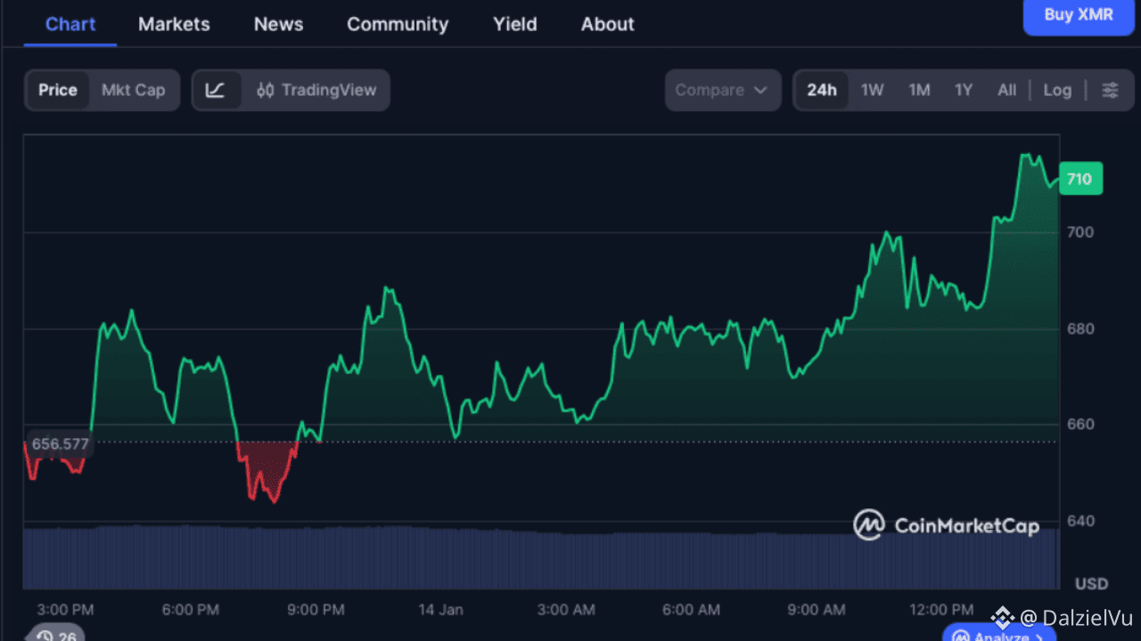Screen dimensions: 1141x641
Task: Click the CoinMarketCap logo watermark
Action: [x=946, y=525]
